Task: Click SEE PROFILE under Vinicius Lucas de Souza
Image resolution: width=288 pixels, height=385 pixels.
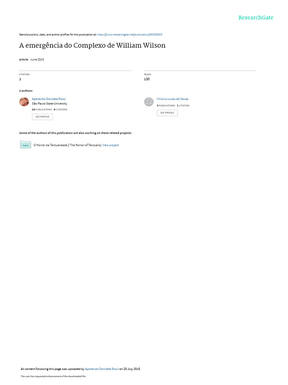Action: (167, 113)
